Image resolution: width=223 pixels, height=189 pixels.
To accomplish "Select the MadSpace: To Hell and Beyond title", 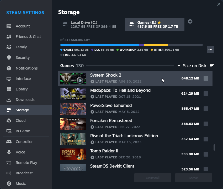I will click(120, 90).
